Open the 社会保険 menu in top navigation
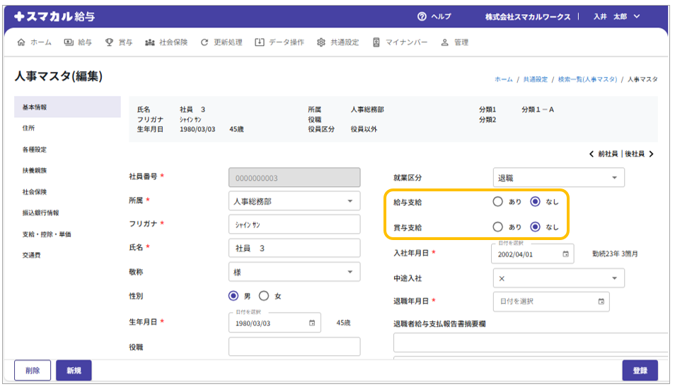 (x=166, y=42)
